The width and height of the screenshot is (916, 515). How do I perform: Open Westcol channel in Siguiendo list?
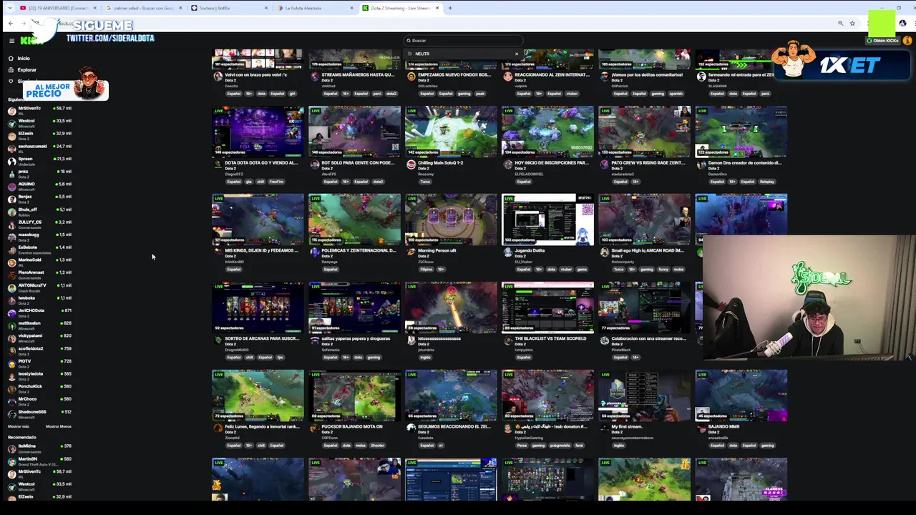click(39, 122)
